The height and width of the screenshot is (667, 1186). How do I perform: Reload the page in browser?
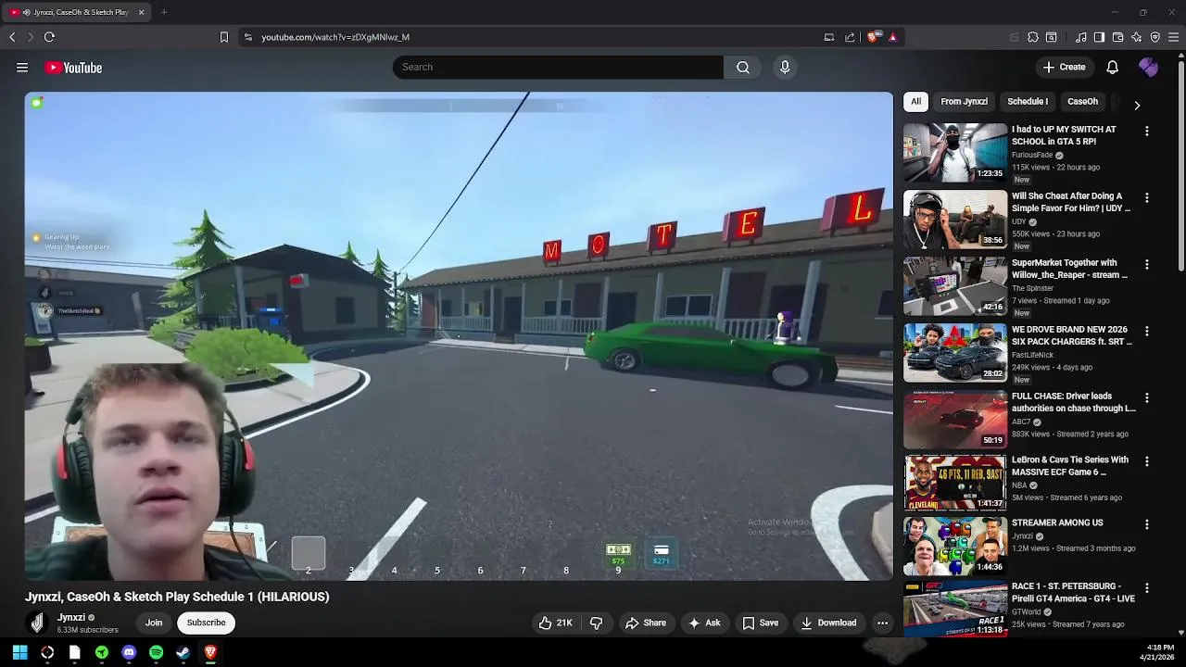[49, 37]
